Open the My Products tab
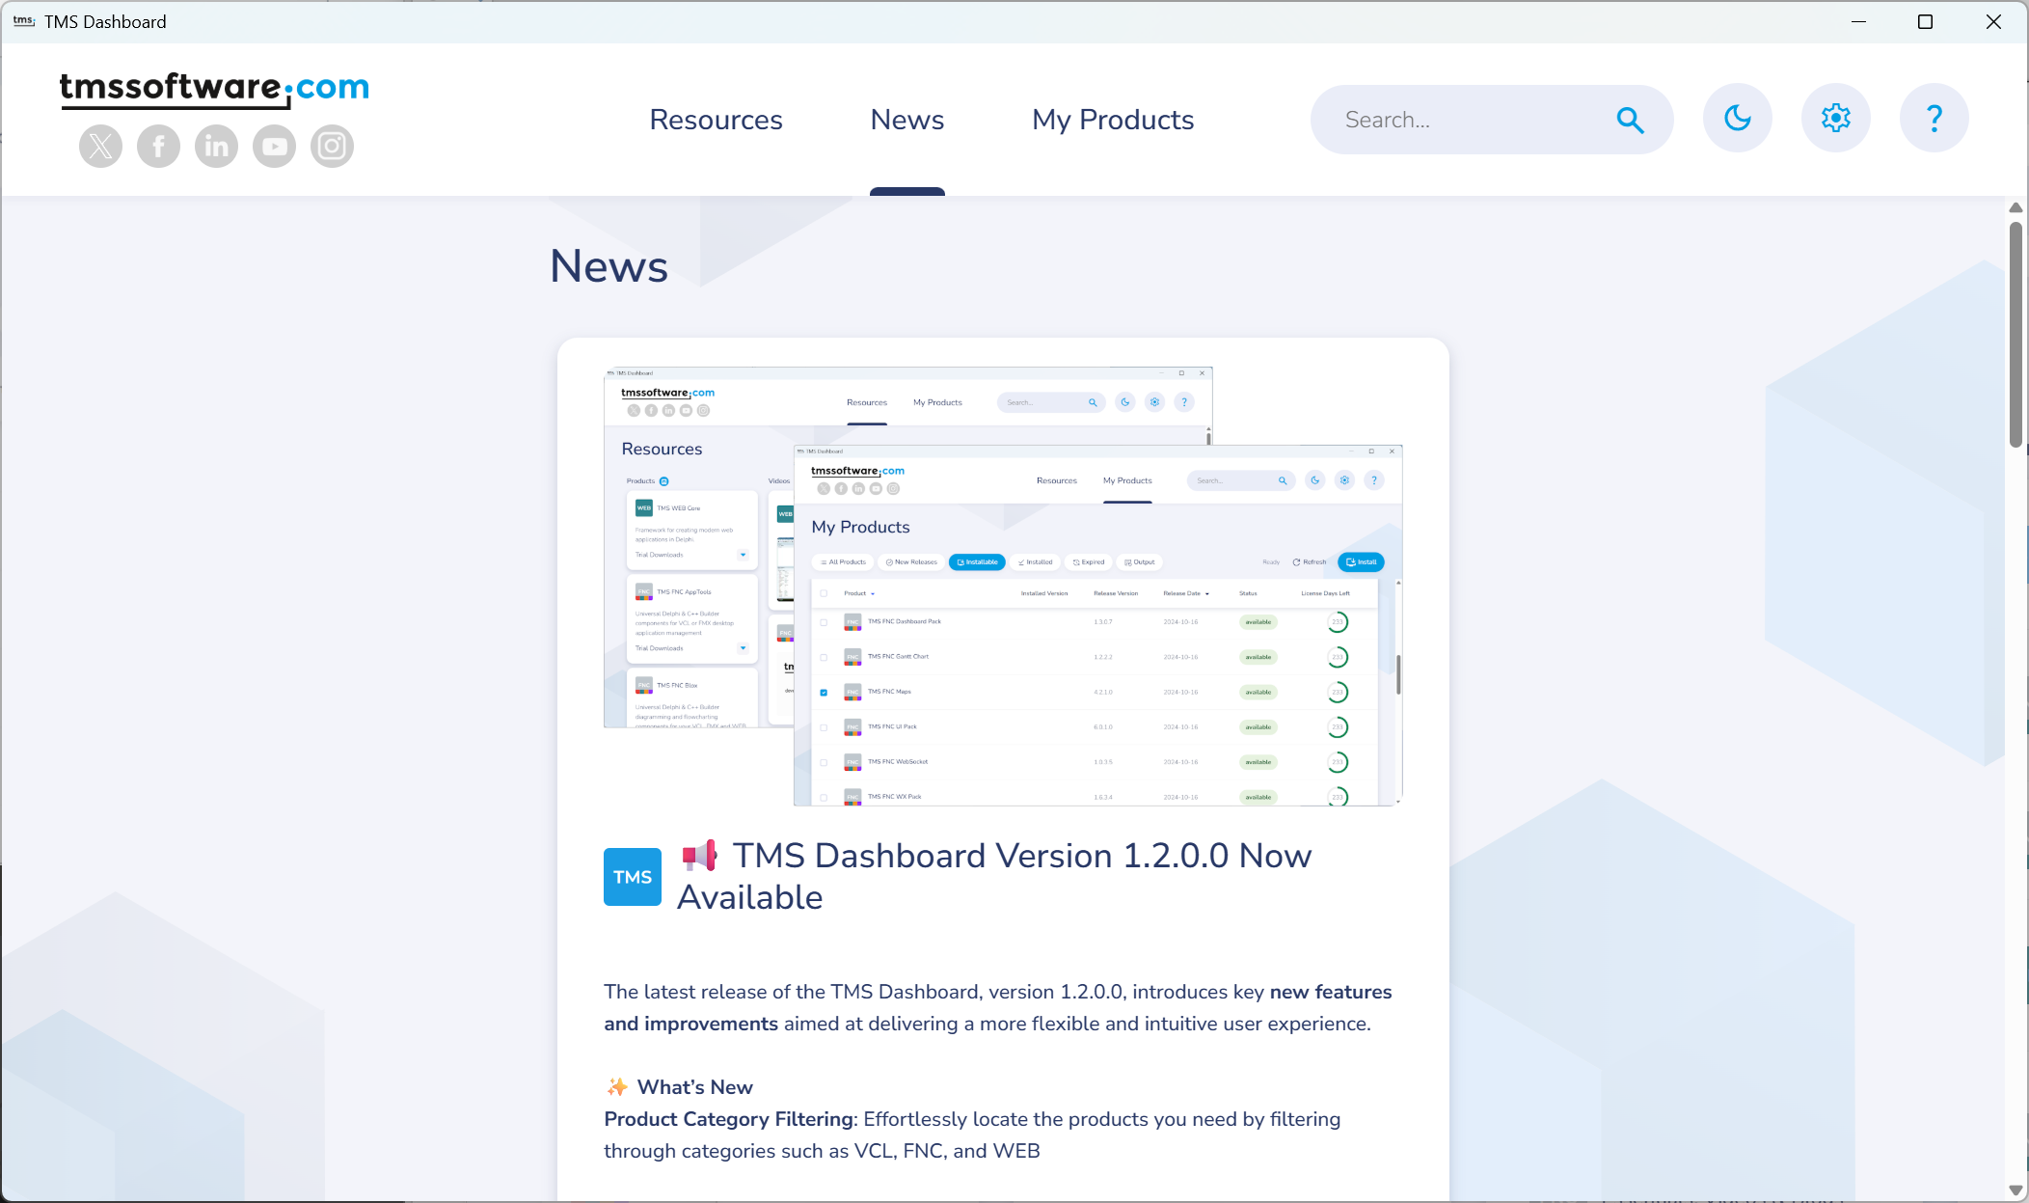Image resolution: width=2029 pixels, height=1203 pixels. click(x=1113, y=120)
